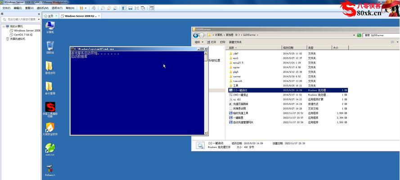
Task: Select the 火绒安全软件 desktop icon
Action: point(50,129)
